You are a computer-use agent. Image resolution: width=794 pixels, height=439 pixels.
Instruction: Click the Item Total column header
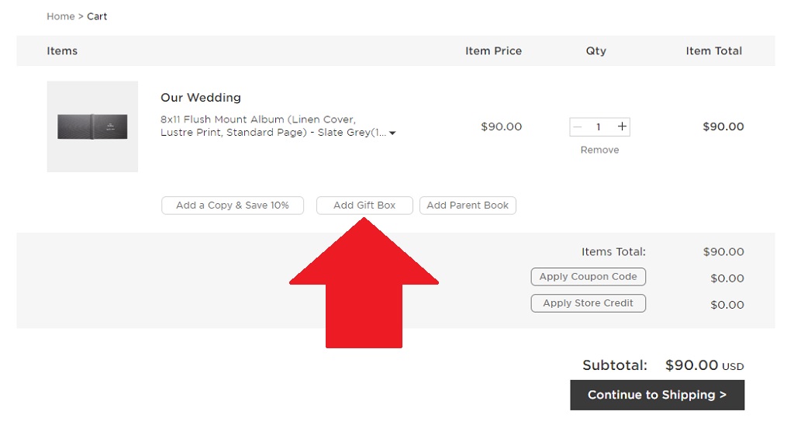[714, 50]
